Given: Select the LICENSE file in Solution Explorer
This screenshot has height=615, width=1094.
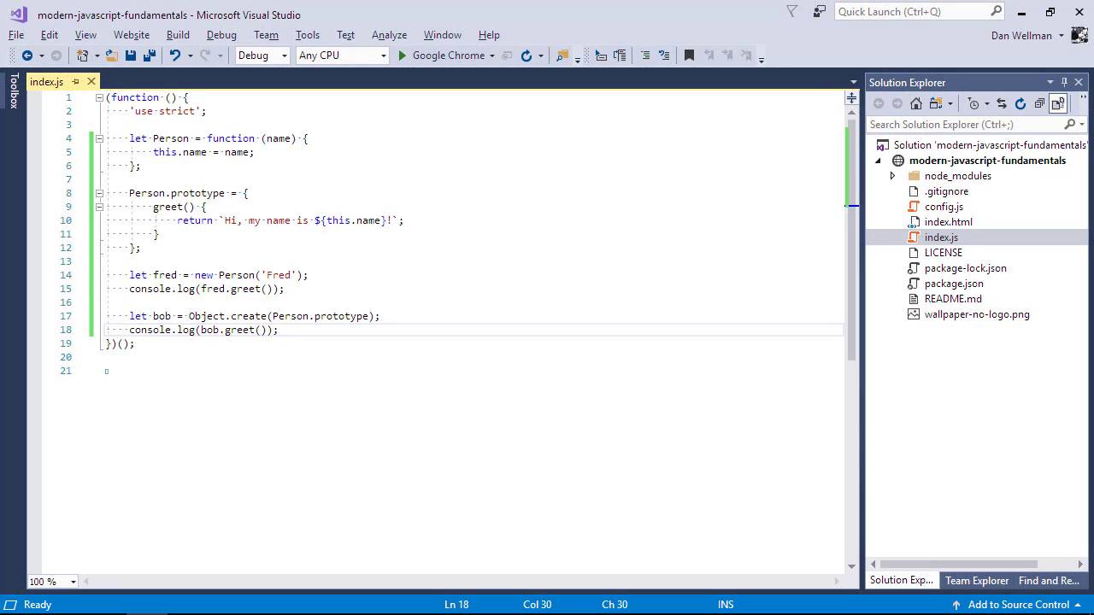Looking at the screenshot, I should point(943,253).
